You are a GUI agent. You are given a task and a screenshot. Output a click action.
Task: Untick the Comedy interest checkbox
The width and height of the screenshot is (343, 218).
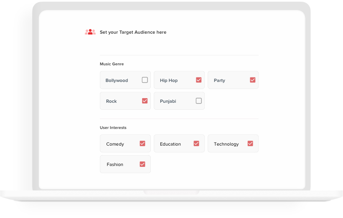pos(142,144)
